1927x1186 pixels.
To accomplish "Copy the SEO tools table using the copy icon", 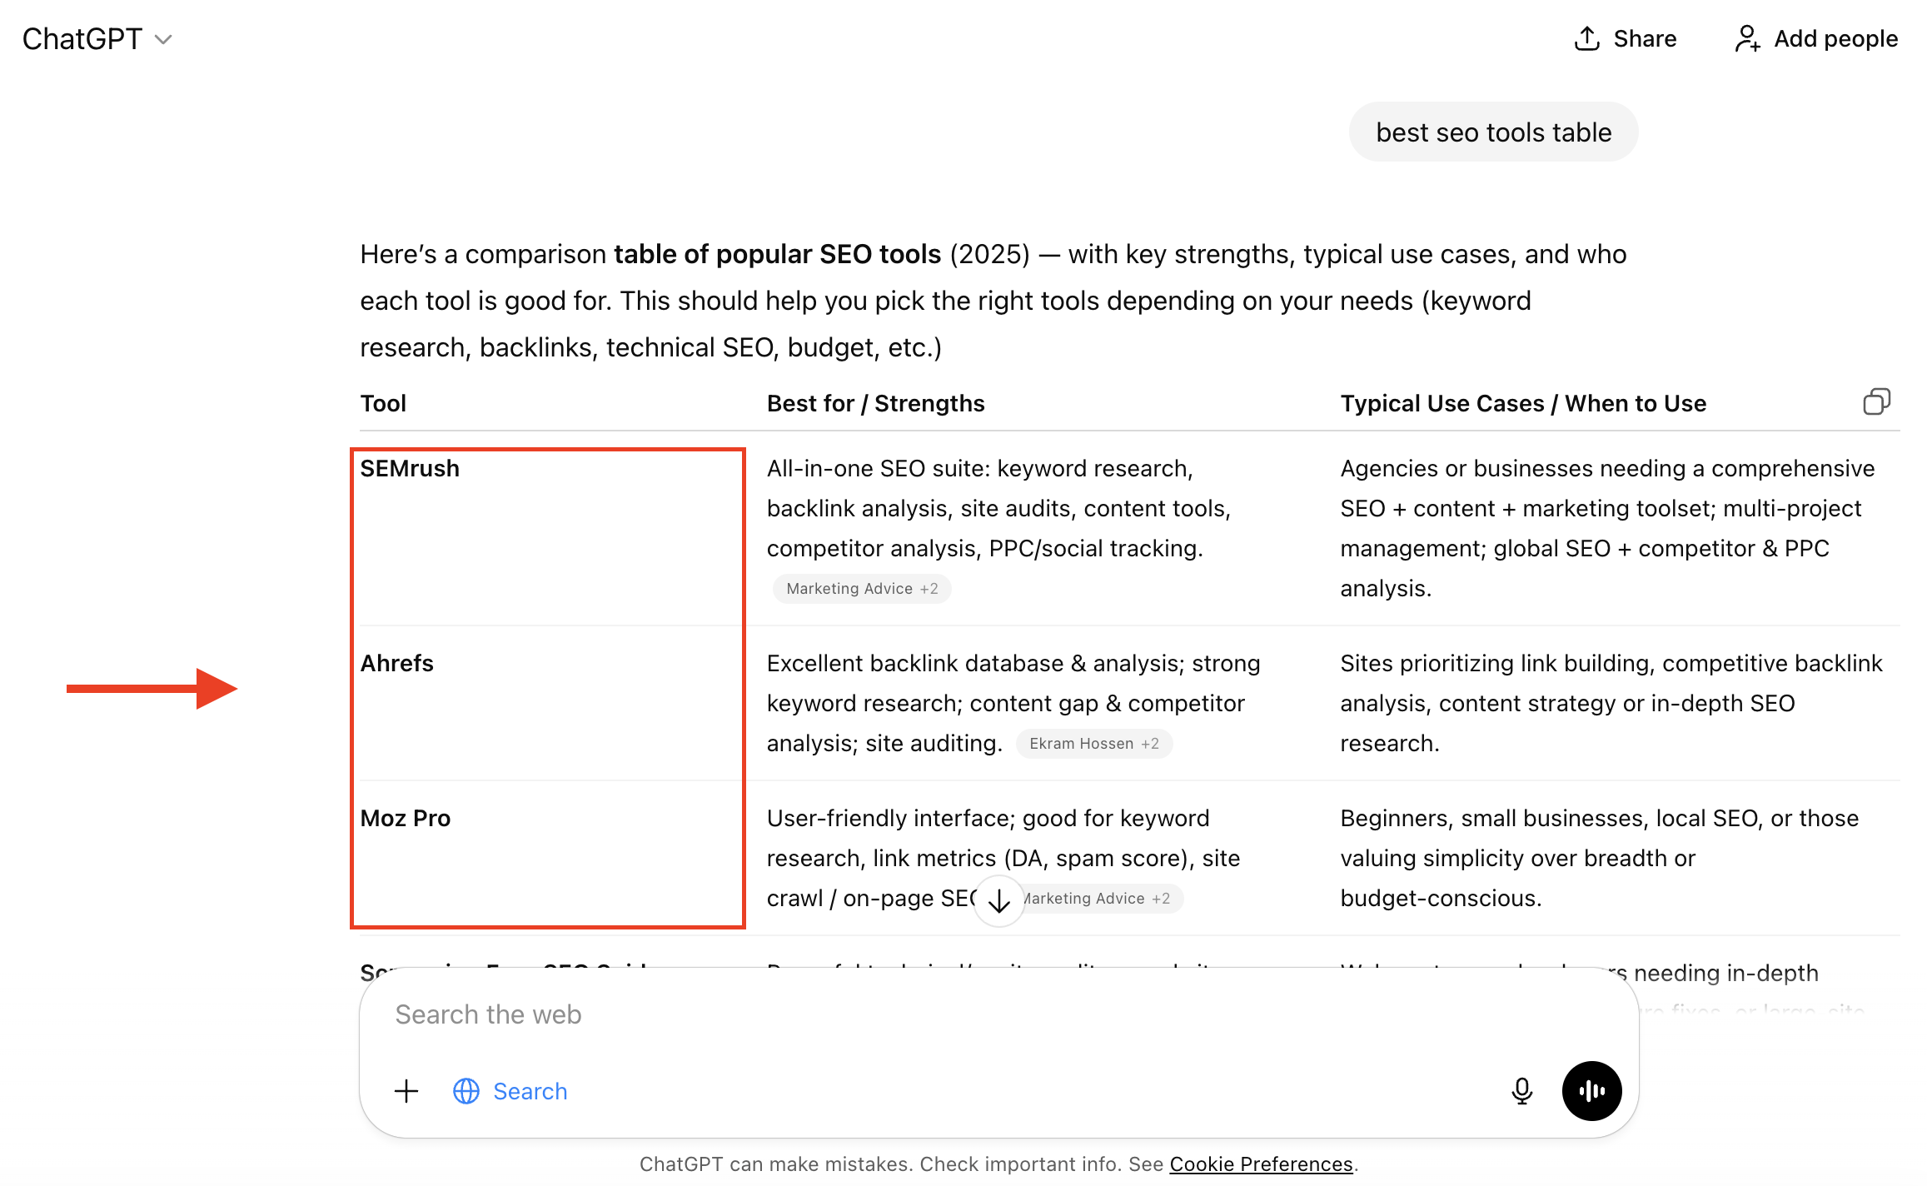I will 1878,402.
